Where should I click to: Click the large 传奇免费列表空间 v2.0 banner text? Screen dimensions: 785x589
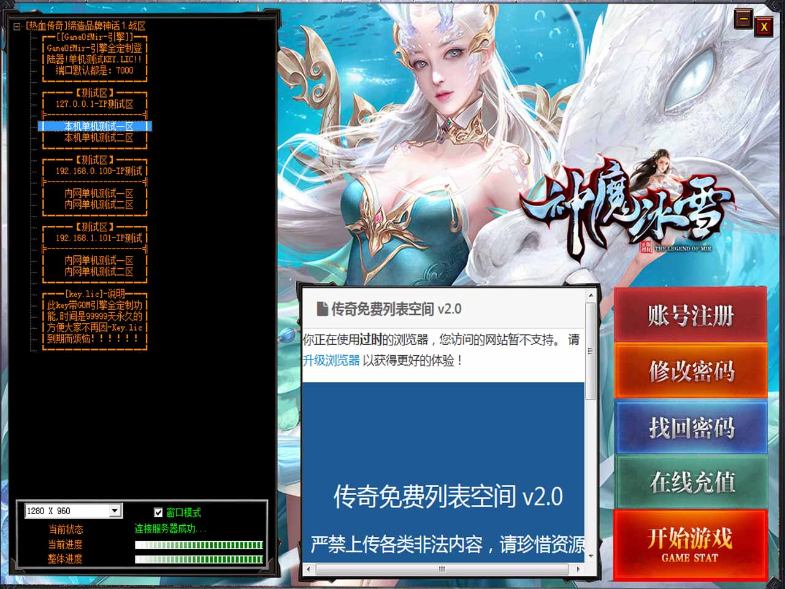(448, 496)
